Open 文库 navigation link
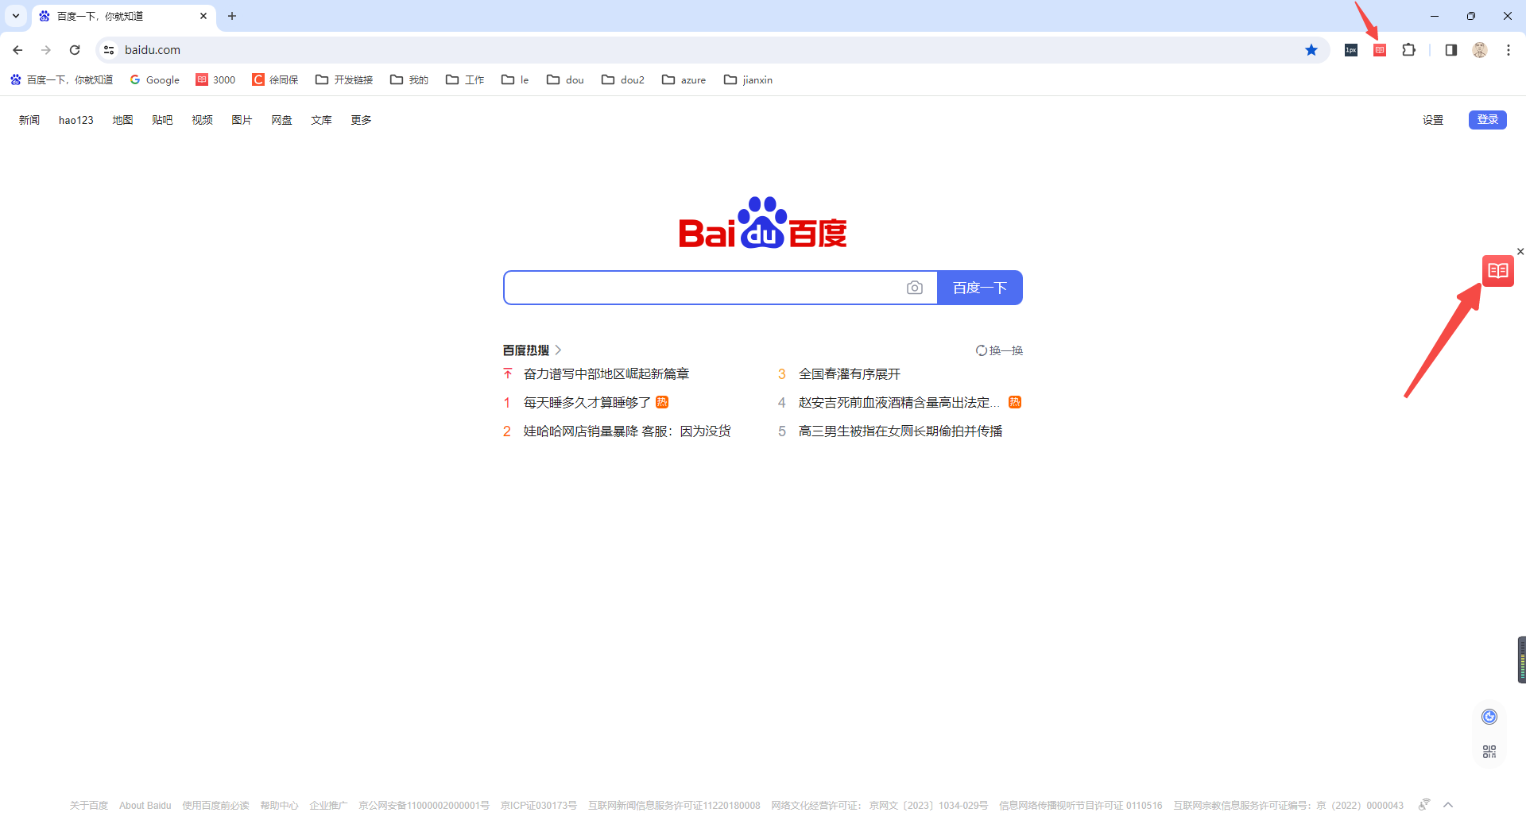Screen dimensions: 1526x820 321,120
